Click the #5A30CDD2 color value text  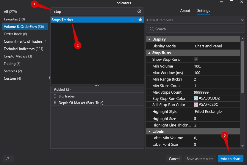coord(209,98)
